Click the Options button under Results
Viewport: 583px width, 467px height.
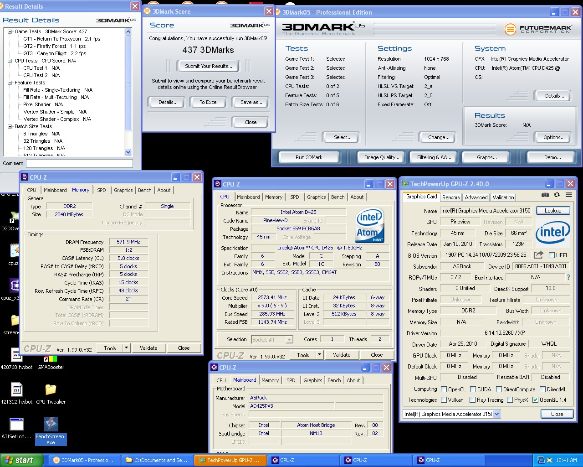click(x=554, y=137)
